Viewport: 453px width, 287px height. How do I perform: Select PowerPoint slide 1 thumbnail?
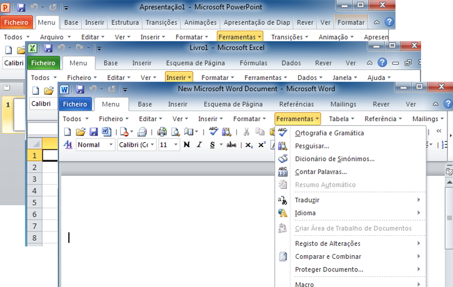pos(19,115)
